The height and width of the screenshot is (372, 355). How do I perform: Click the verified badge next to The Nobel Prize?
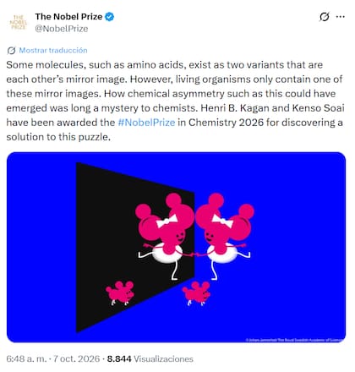[109, 17]
